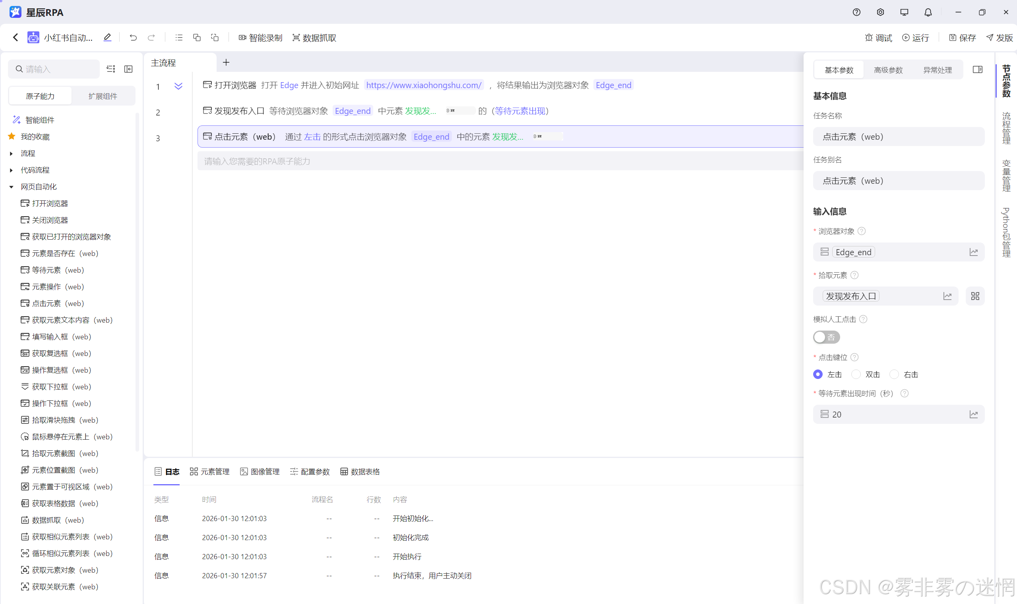The width and height of the screenshot is (1017, 604).
Task: Select the 右击 radio option
Action: pyautogui.click(x=894, y=374)
